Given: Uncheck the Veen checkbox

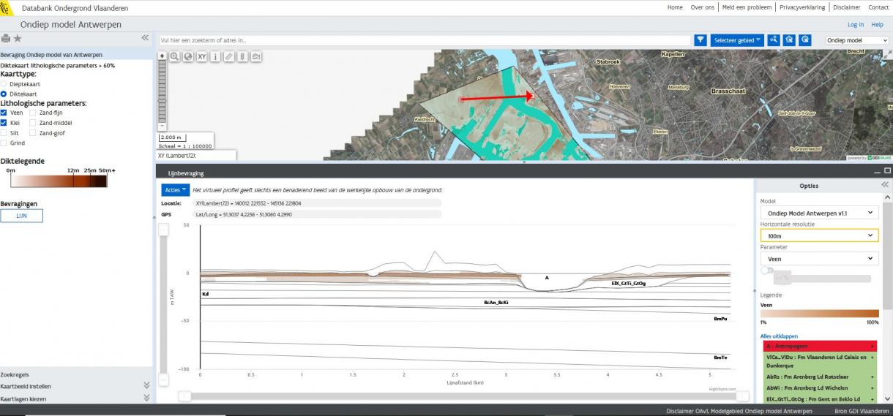Looking at the screenshot, I should click(4, 113).
